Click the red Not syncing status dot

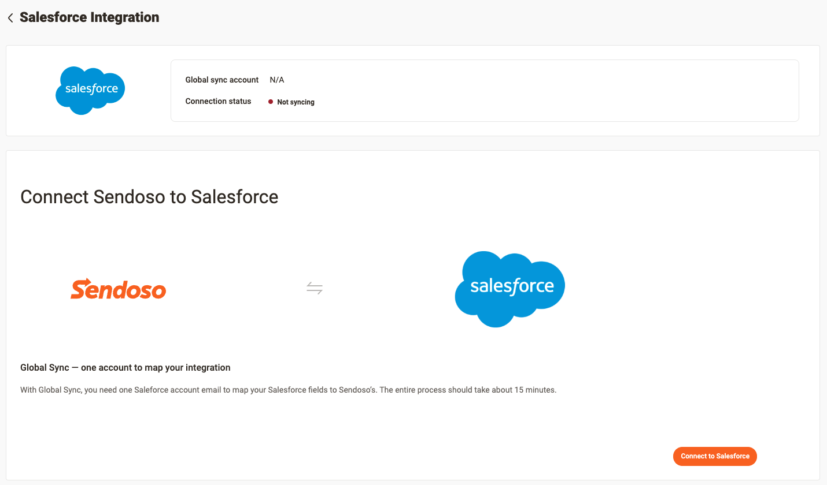(271, 102)
